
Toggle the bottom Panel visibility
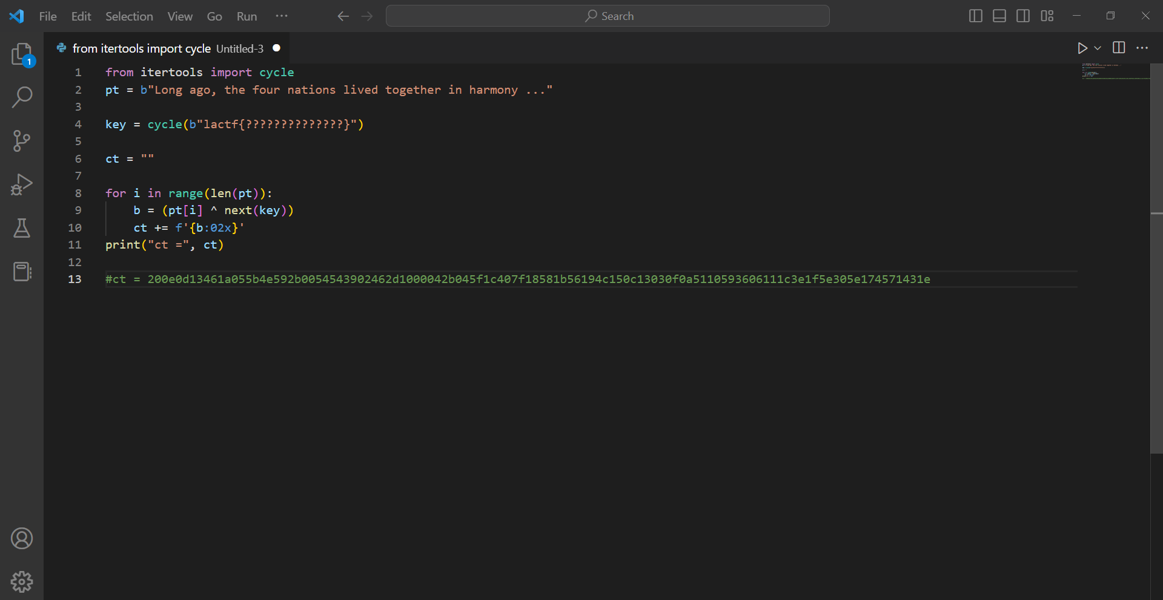(x=999, y=16)
